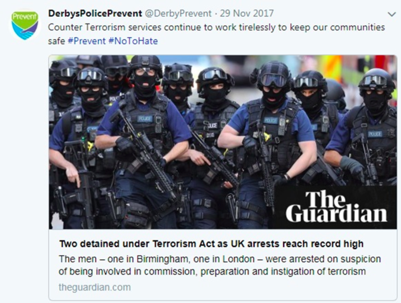Open the armed police article image
This screenshot has width=401, height=303.
[x=222, y=142]
